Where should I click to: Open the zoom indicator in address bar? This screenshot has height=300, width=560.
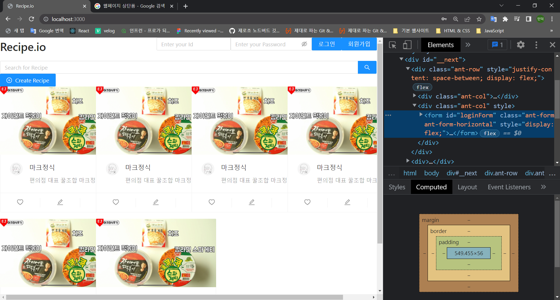(456, 19)
